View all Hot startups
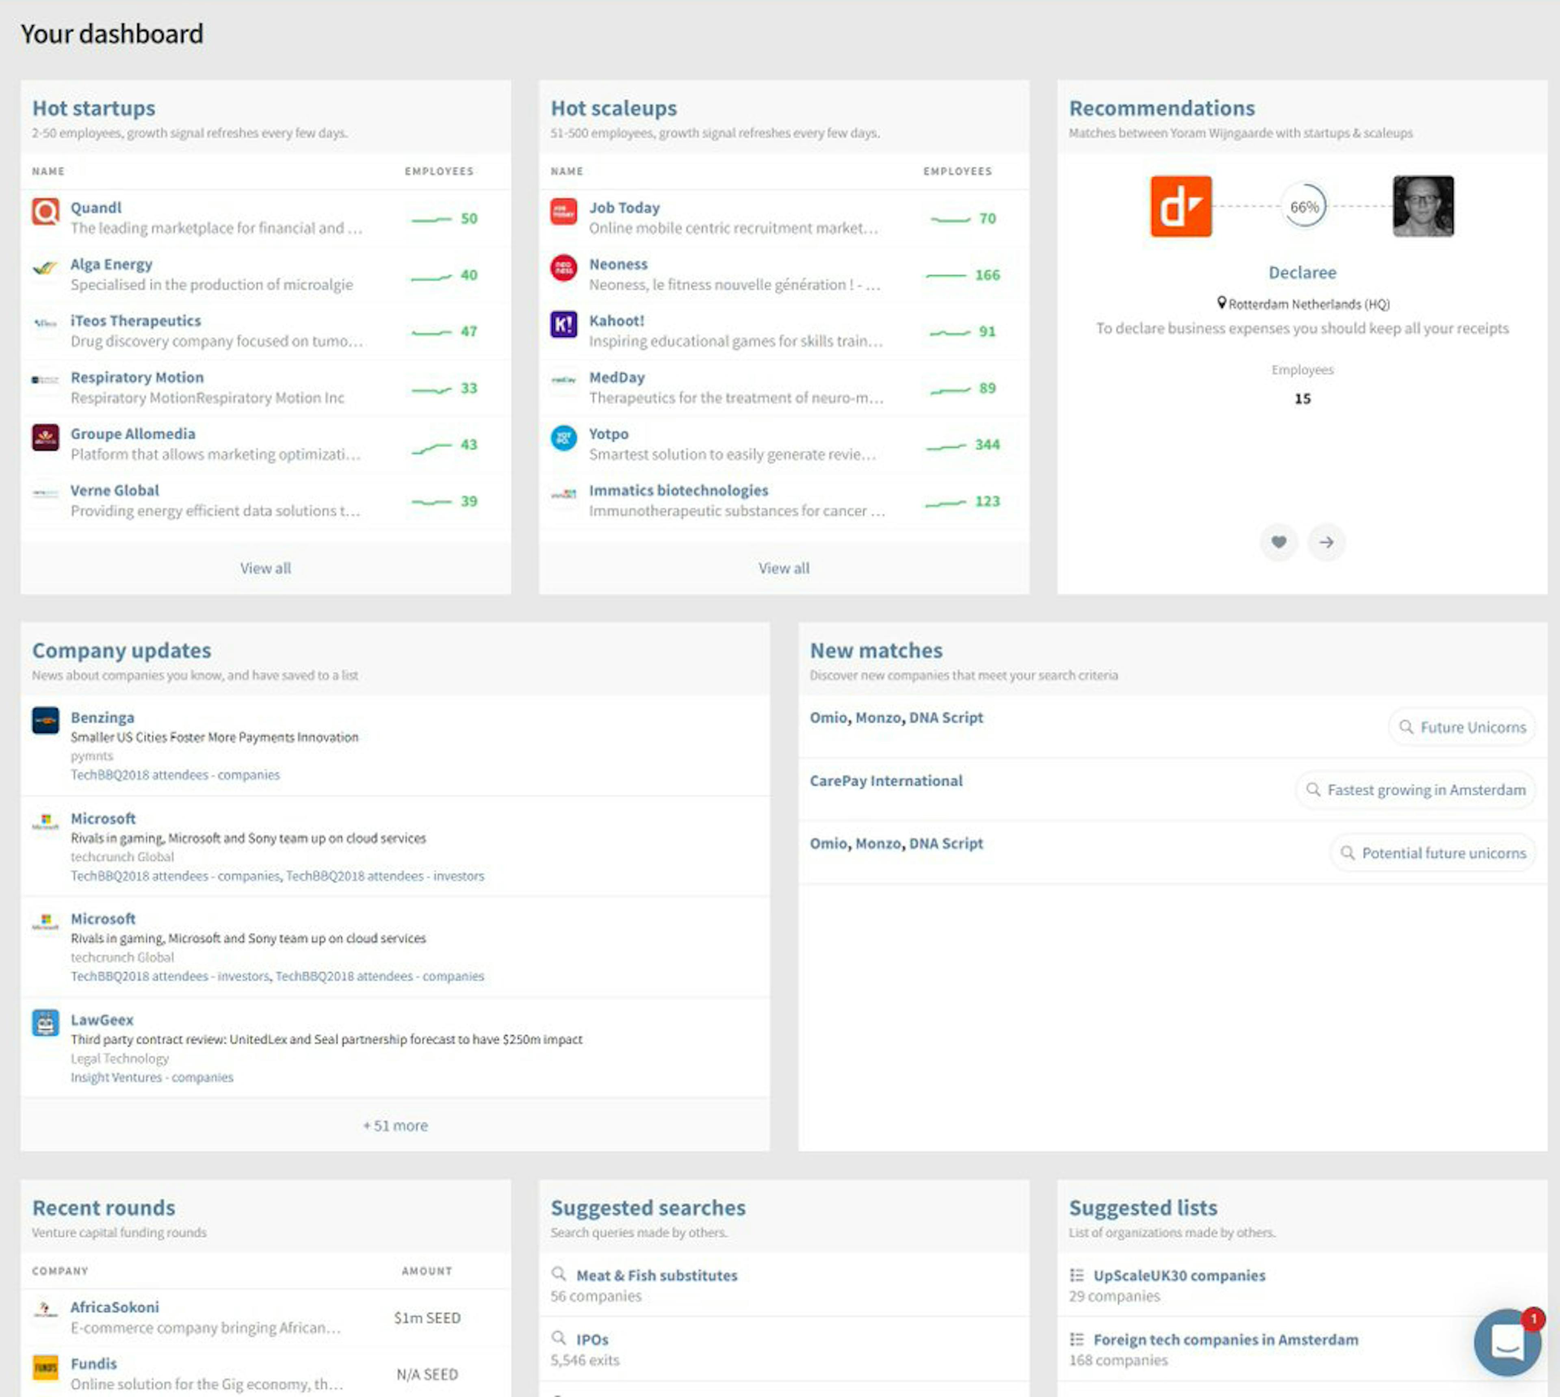The width and height of the screenshot is (1560, 1397). point(265,568)
